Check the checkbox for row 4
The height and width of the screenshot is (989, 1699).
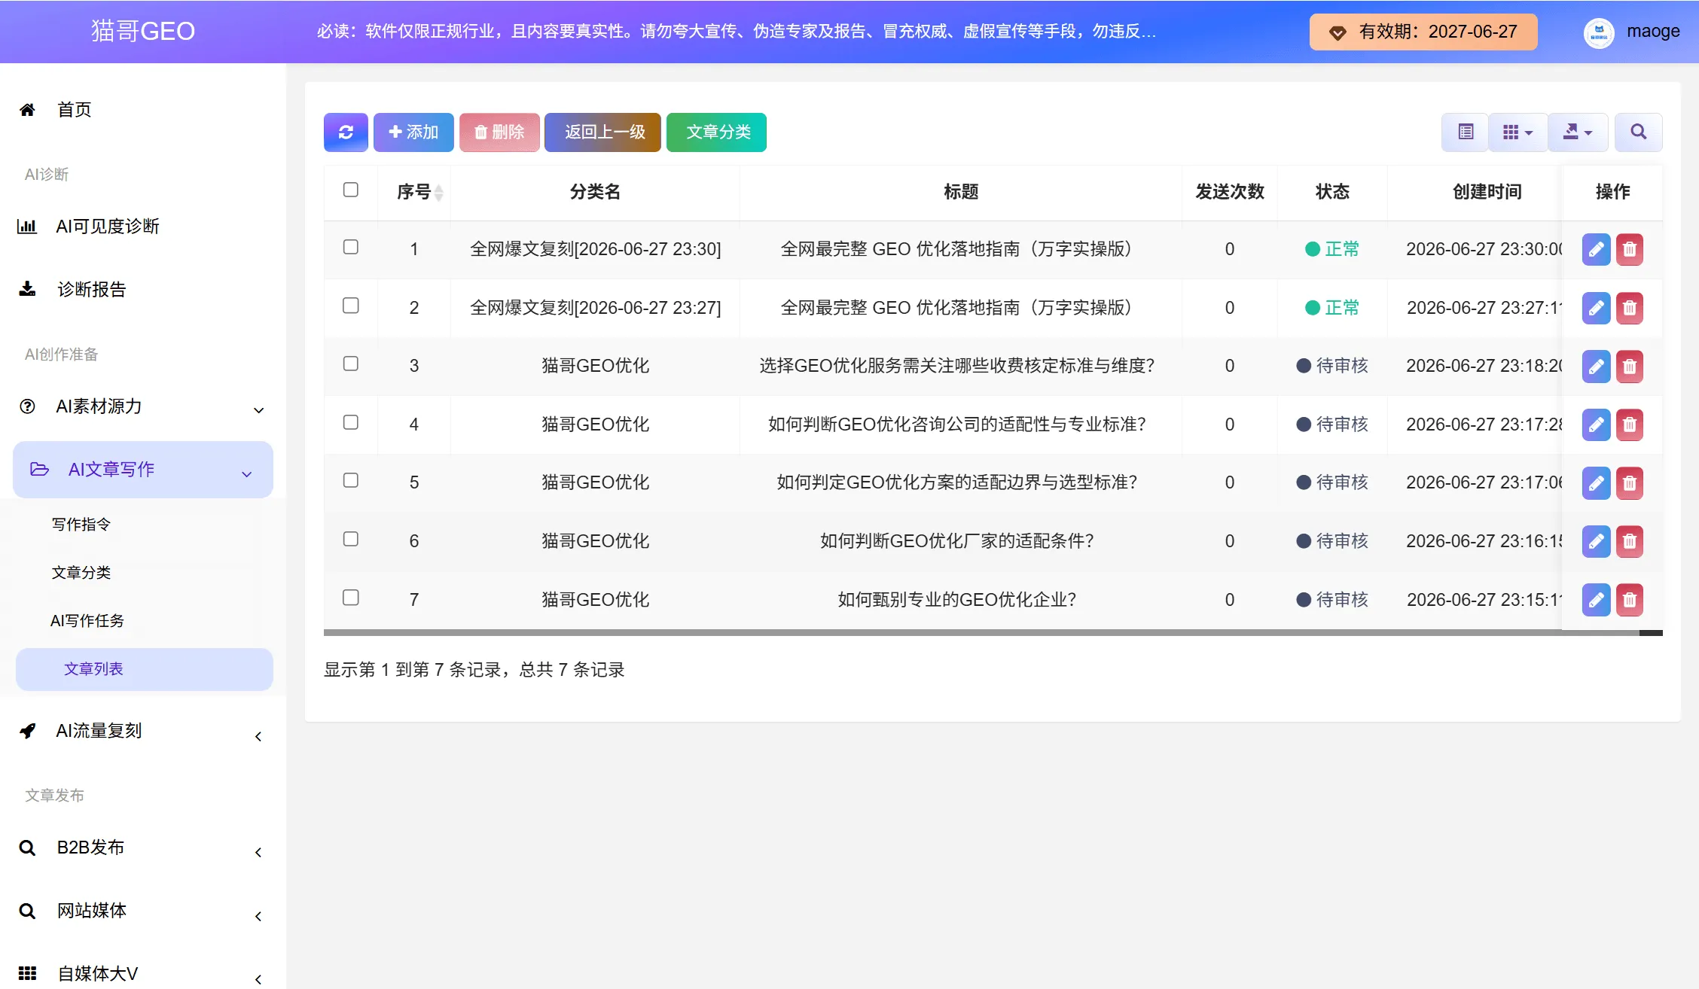350,422
